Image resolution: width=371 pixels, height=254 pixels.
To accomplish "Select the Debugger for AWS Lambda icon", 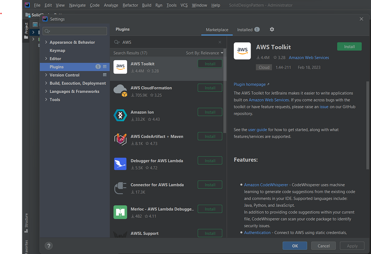I will [120, 163].
